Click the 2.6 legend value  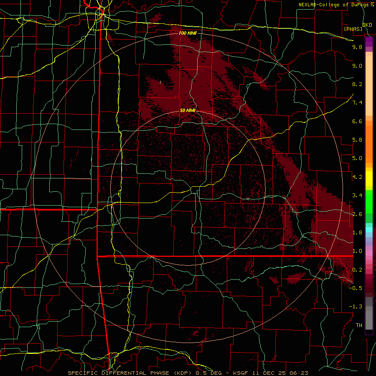(x=357, y=214)
